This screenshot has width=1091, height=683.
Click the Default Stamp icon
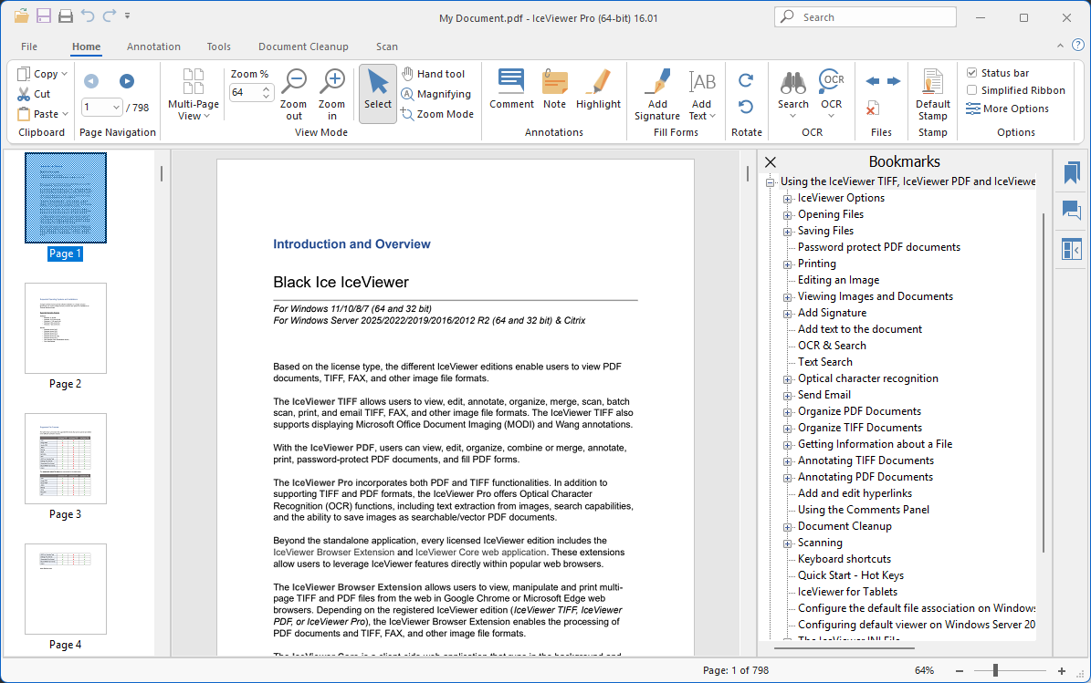click(932, 84)
